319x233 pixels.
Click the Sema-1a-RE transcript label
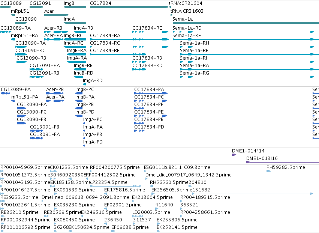click(187, 35)
